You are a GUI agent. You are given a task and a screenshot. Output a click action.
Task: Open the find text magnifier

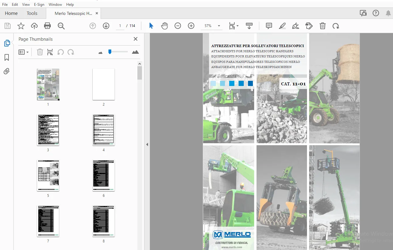pos(61,26)
